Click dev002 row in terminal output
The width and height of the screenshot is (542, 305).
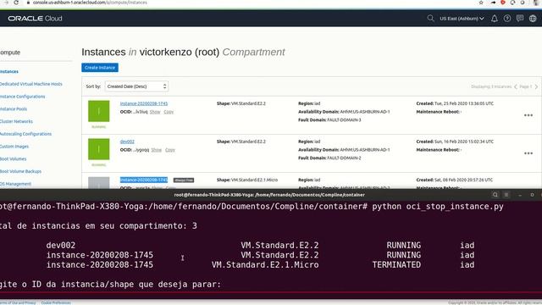(260, 245)
